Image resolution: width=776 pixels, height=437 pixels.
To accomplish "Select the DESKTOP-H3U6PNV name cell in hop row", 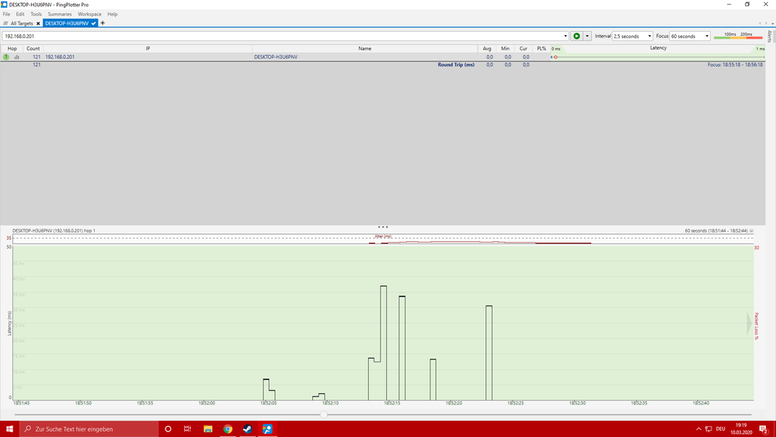I will (x=276, y=57).
